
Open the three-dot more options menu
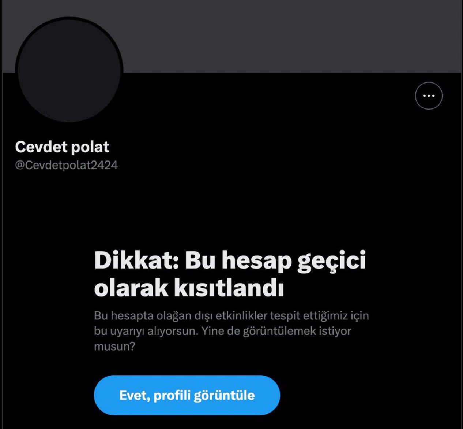(429, 96)
